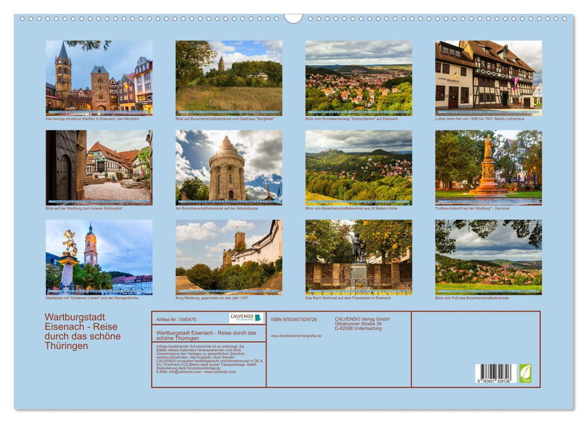Open the Nikolaitor cityscape photo

(x=97, y=77)
